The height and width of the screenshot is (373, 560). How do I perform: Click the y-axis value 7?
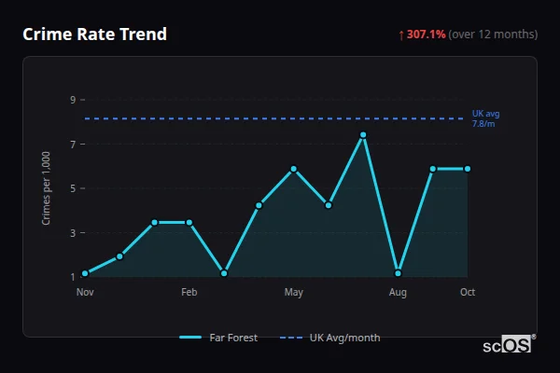(73, 145)
